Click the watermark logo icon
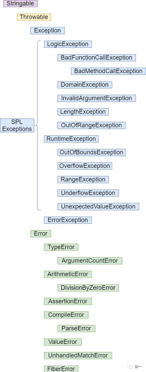Screen dimensions: 146x372 coord(130,367)
